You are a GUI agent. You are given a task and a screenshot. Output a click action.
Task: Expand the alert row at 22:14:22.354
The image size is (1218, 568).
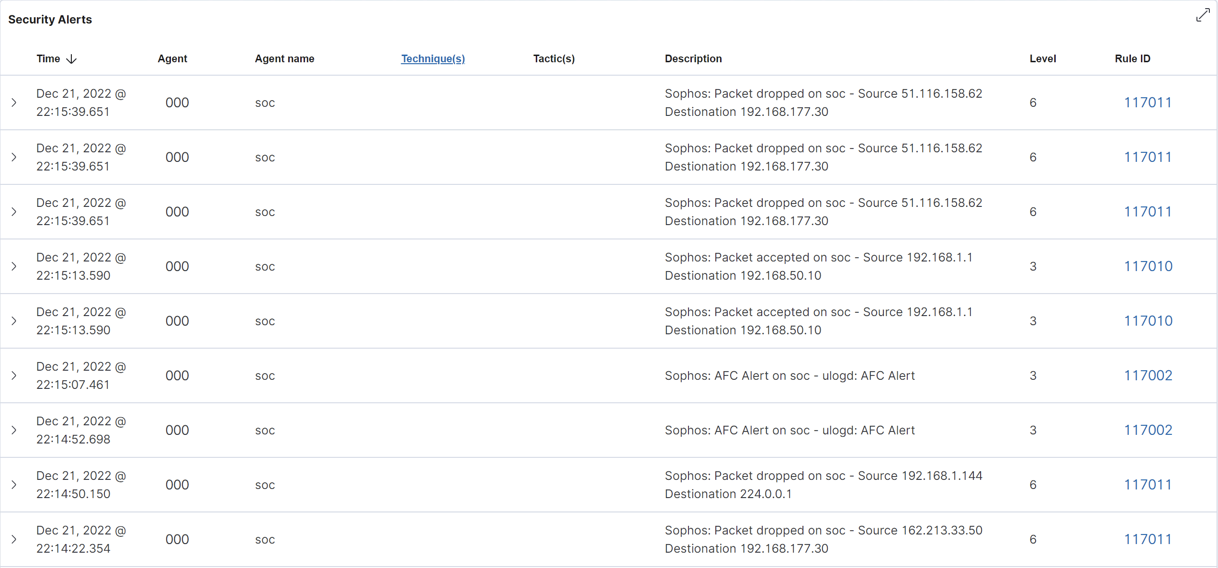click(x=14, y=539)
